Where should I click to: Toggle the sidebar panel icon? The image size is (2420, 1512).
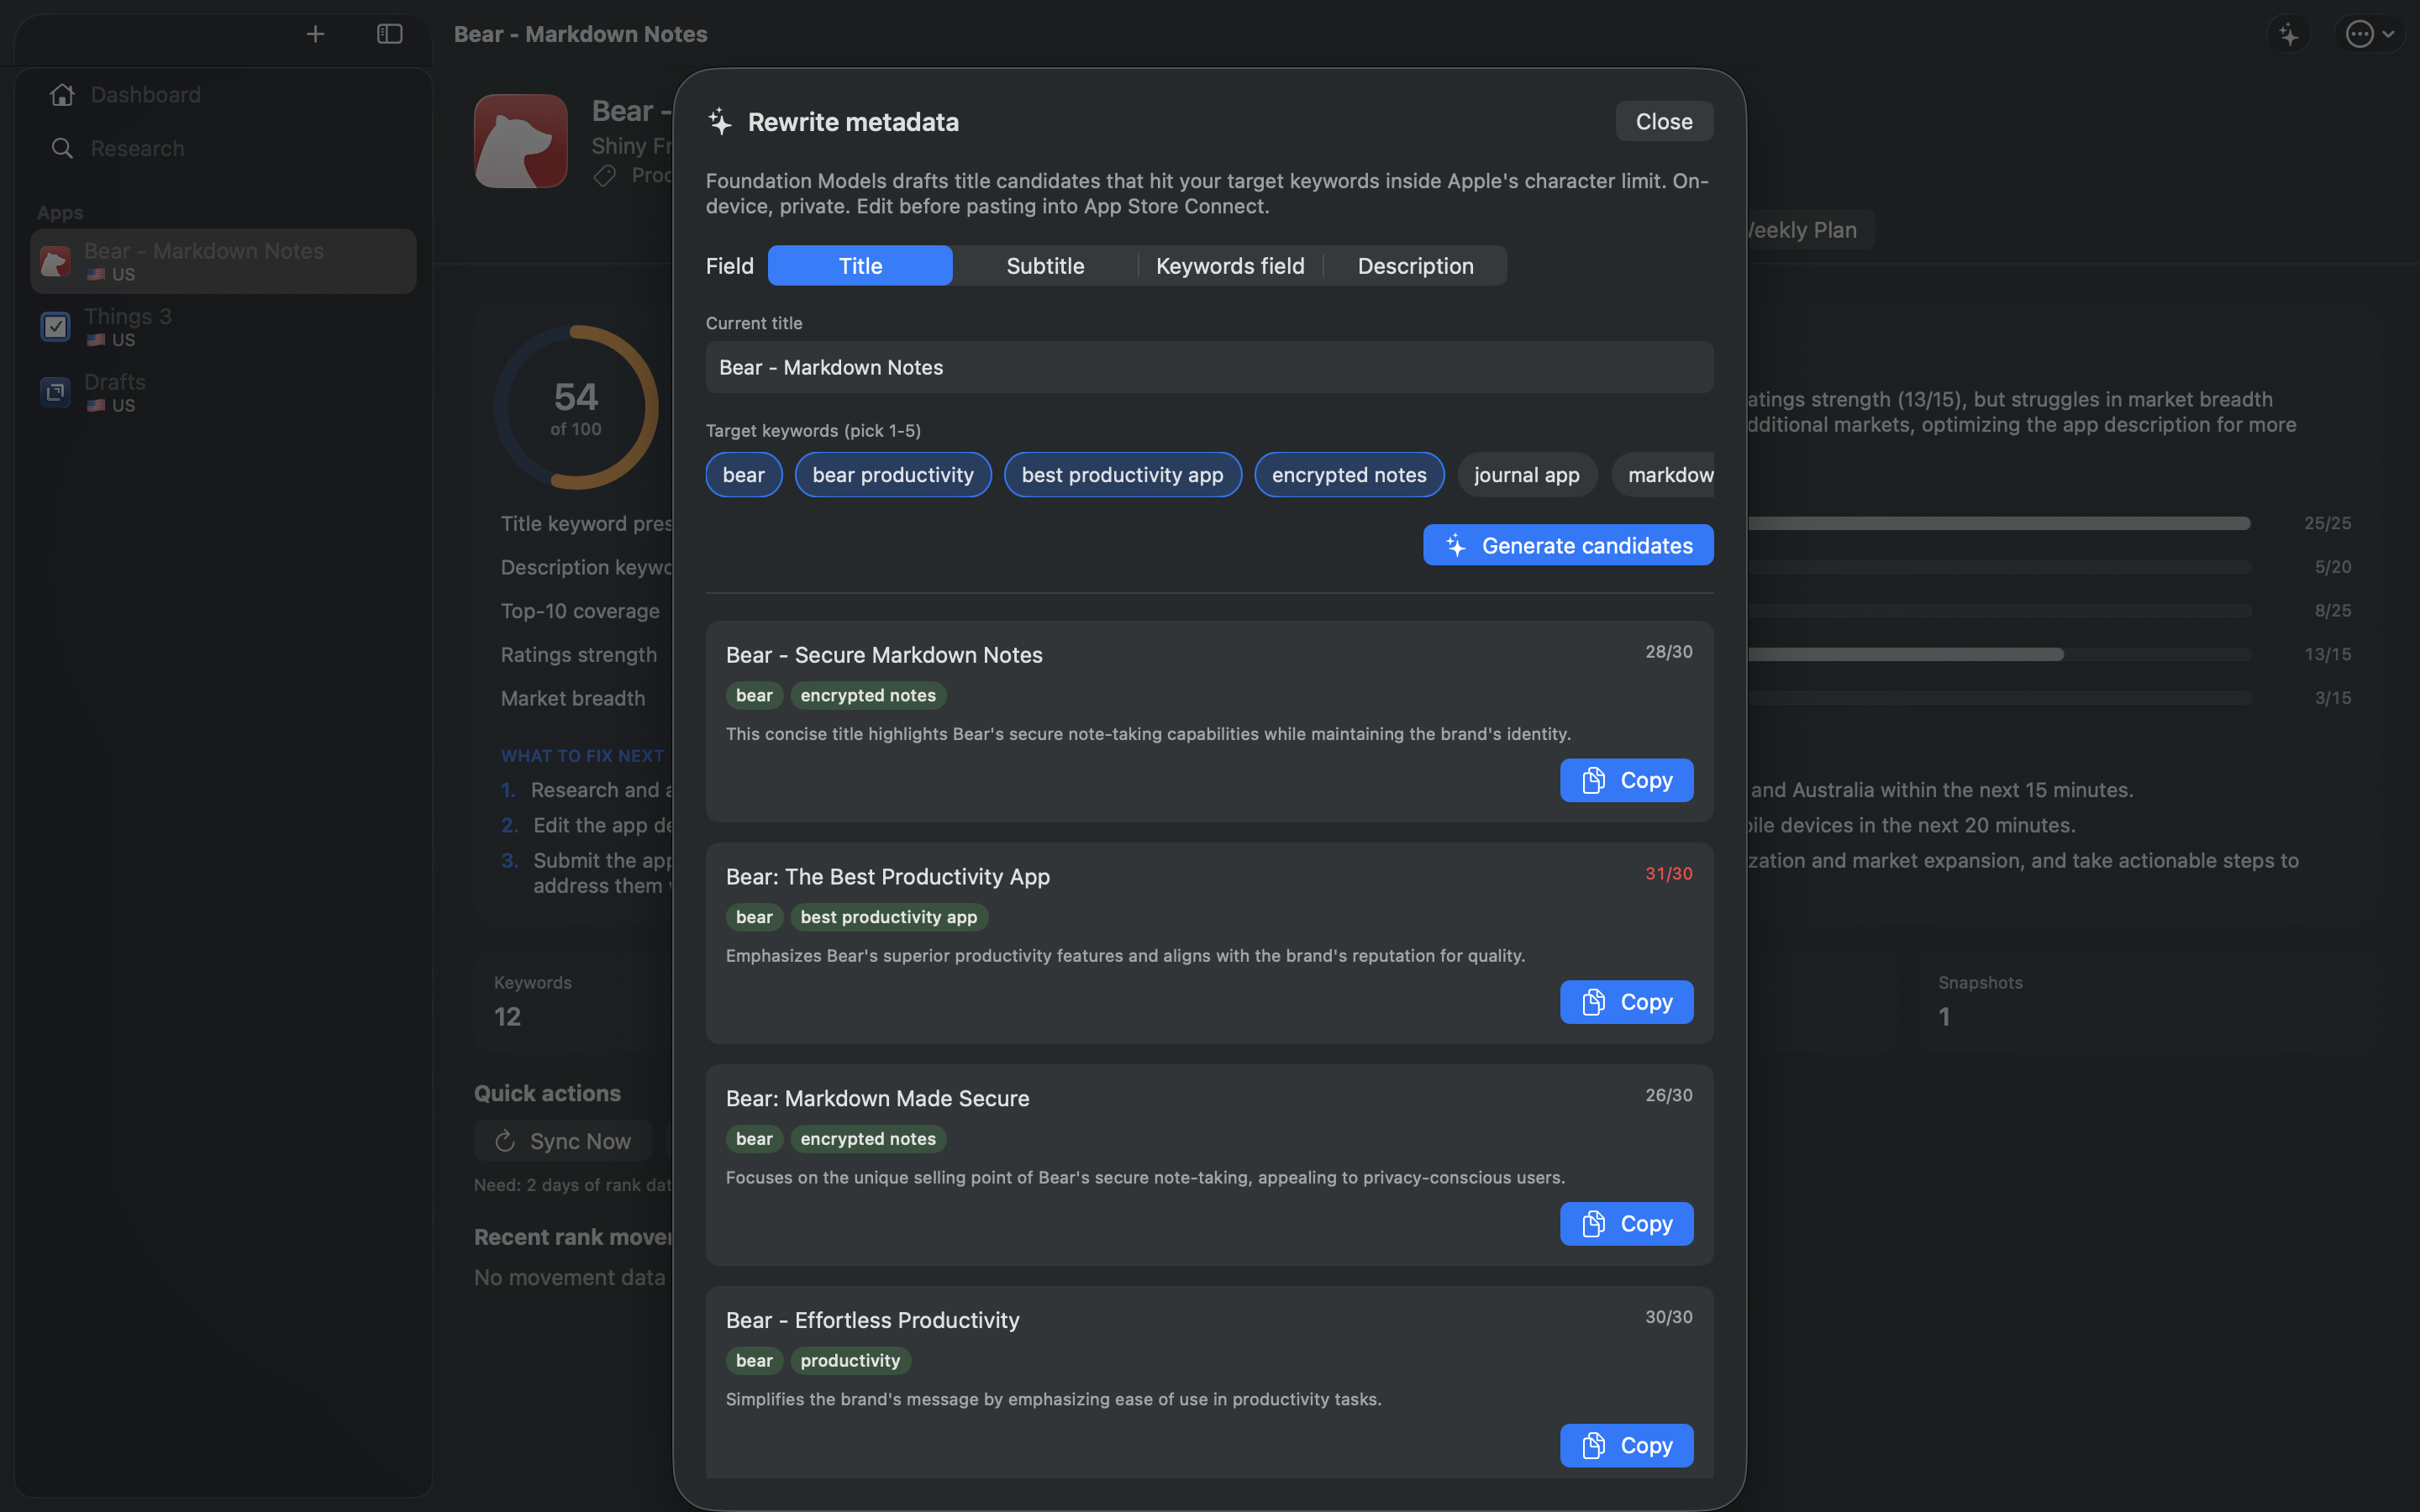pos(389,34)
